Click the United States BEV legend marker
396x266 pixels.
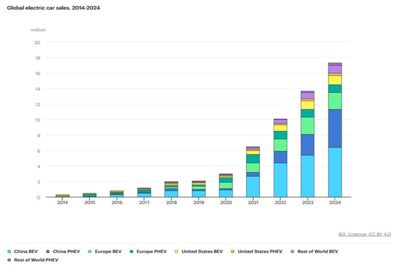tap(176, 251)
